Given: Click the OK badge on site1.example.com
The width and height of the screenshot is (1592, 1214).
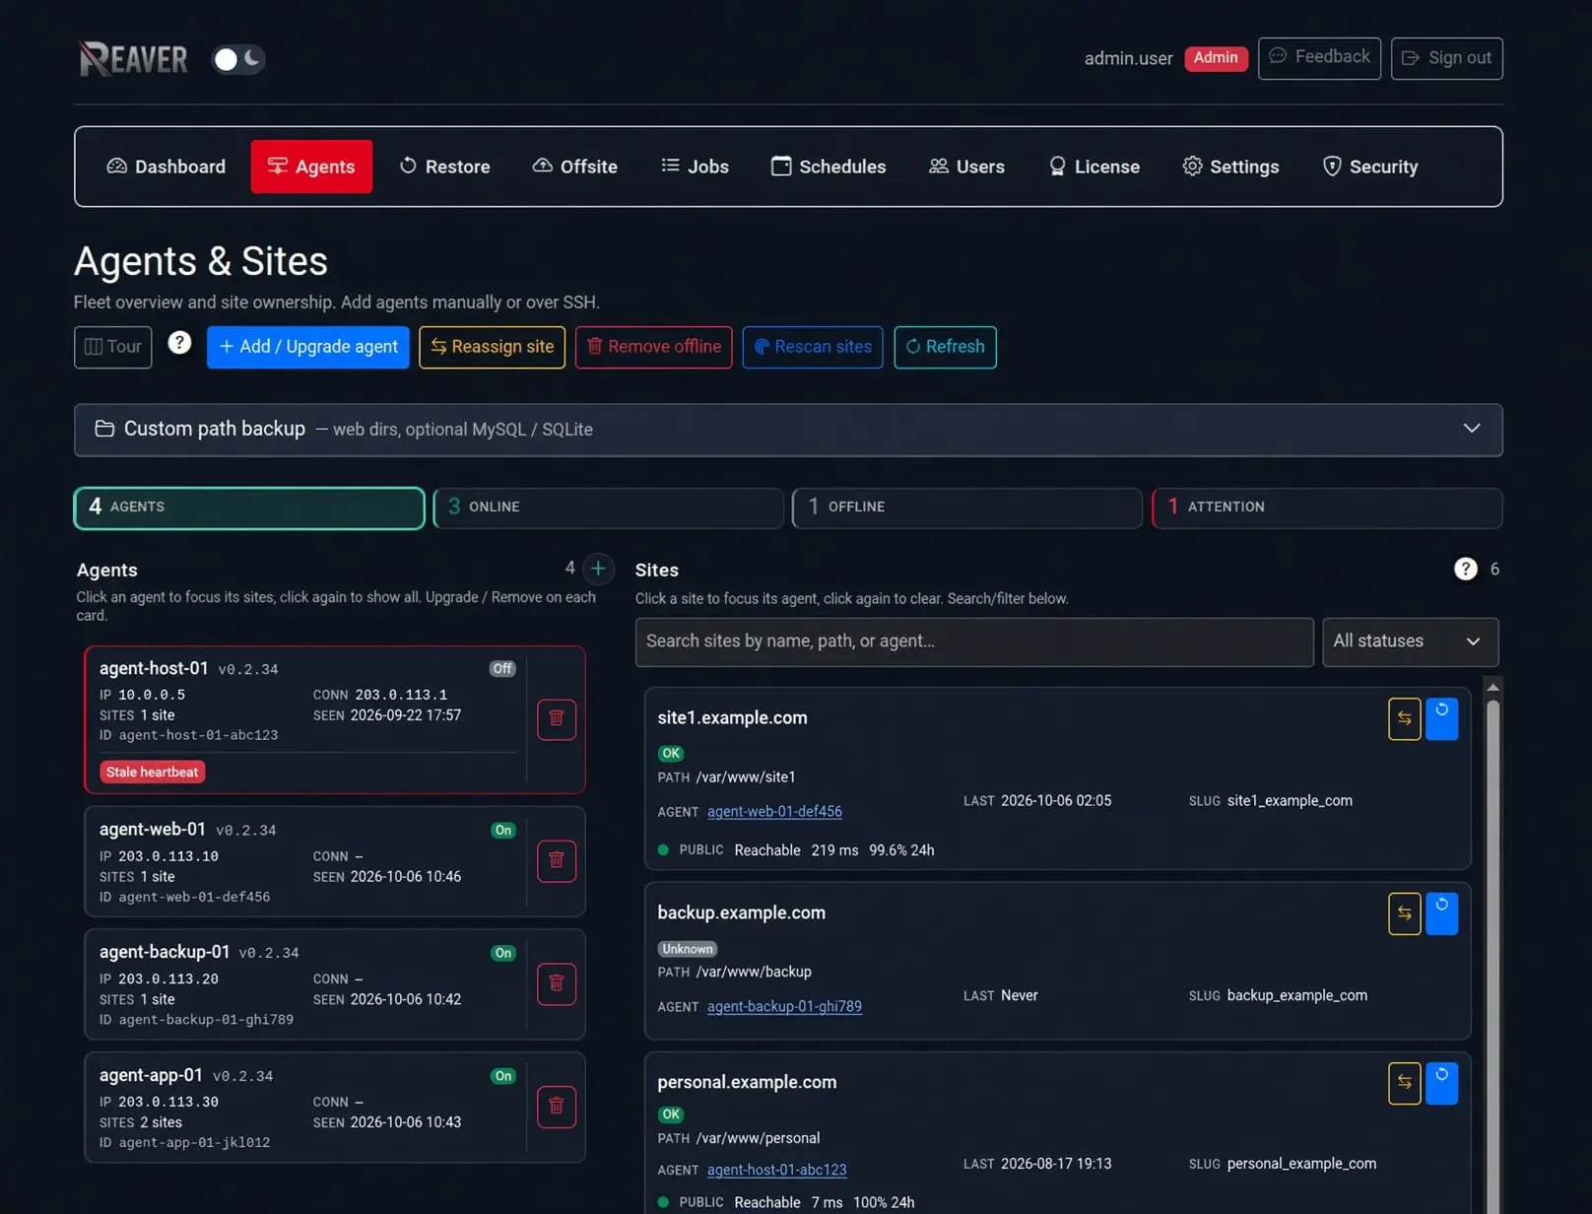Looking at the screenshot, I should pos(671,753).
